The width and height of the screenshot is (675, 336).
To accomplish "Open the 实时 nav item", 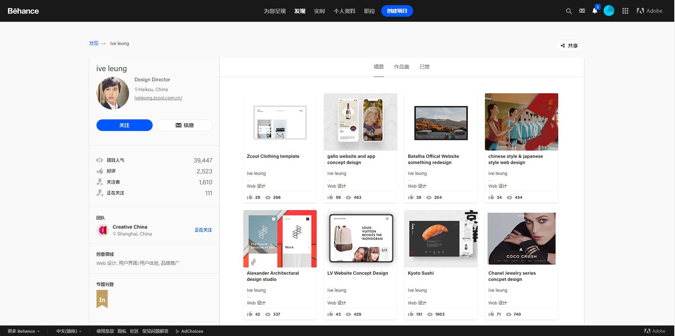I will tap(320, 11).
